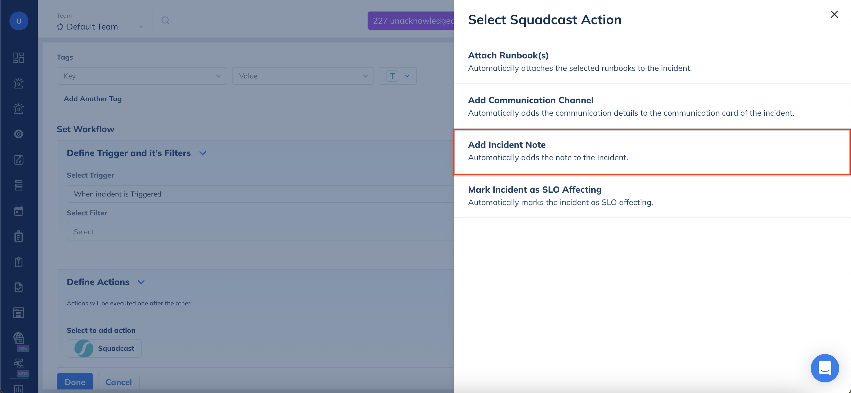Close the Select Squadcast Action panel
This screenshot has height=393, width=851.
click(x=834, y=14)
